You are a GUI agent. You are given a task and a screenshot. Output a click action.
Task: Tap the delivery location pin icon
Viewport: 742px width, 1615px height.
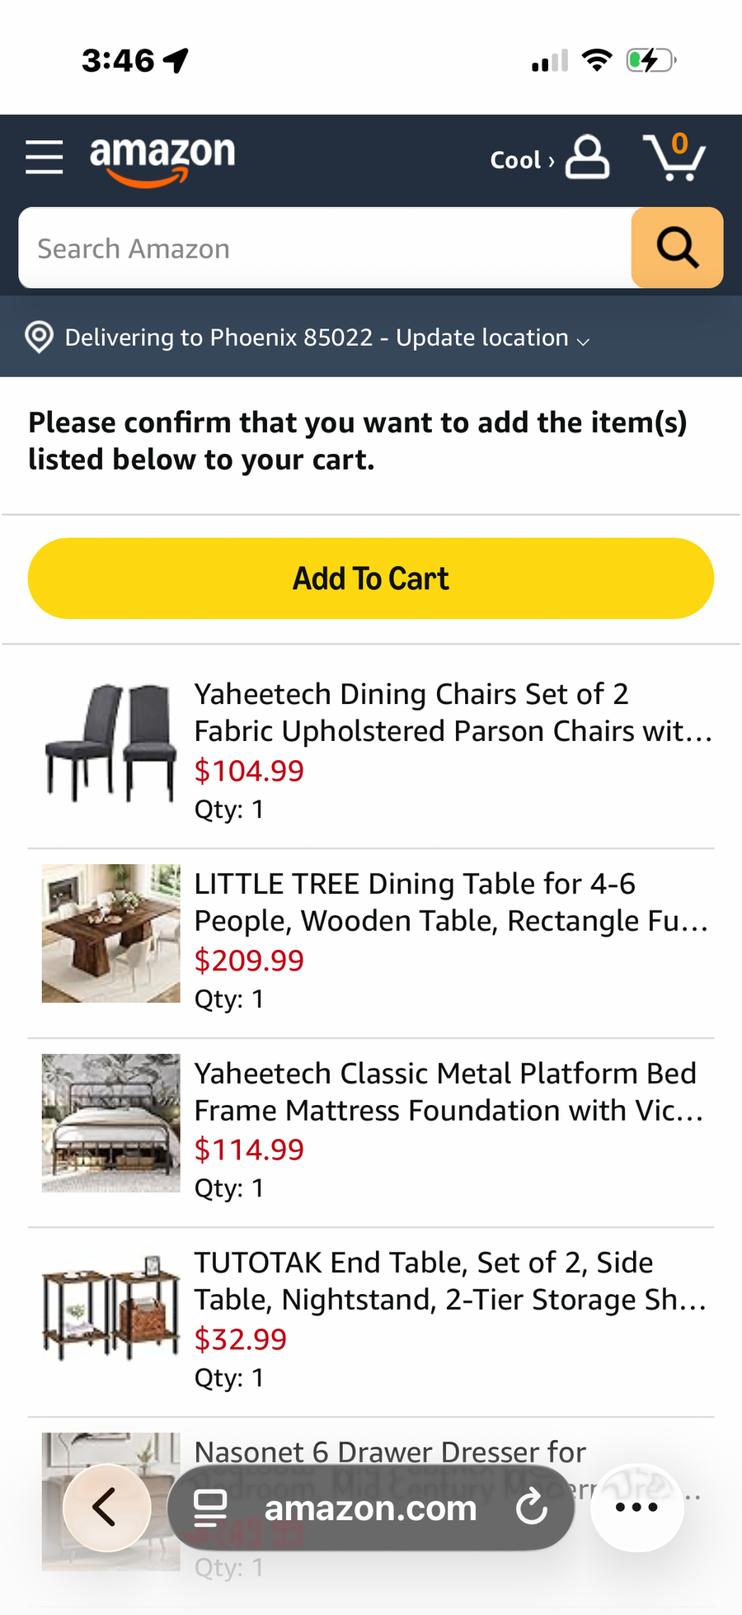(x=39, y=338)
